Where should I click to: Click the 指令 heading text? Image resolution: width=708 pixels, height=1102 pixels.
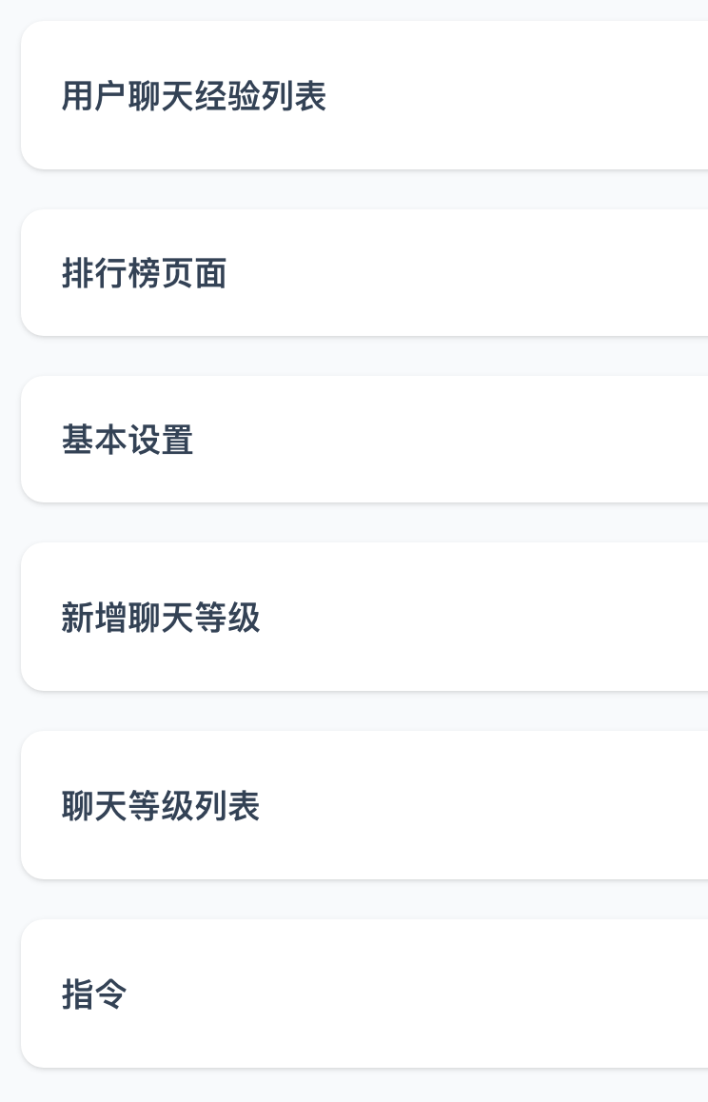94,994
